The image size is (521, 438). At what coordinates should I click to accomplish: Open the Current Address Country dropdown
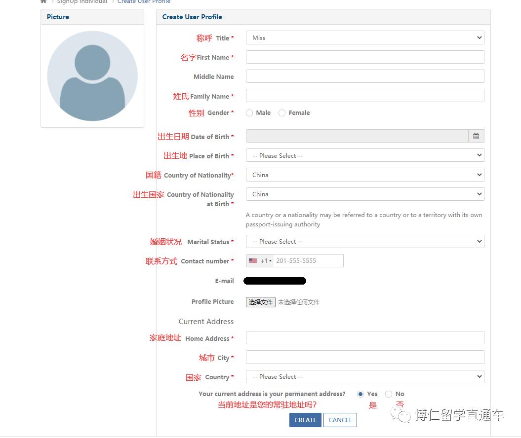364,377
